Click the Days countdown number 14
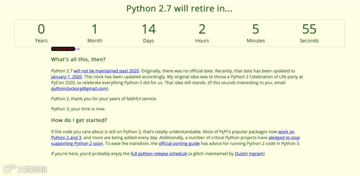 click(148, 29)
